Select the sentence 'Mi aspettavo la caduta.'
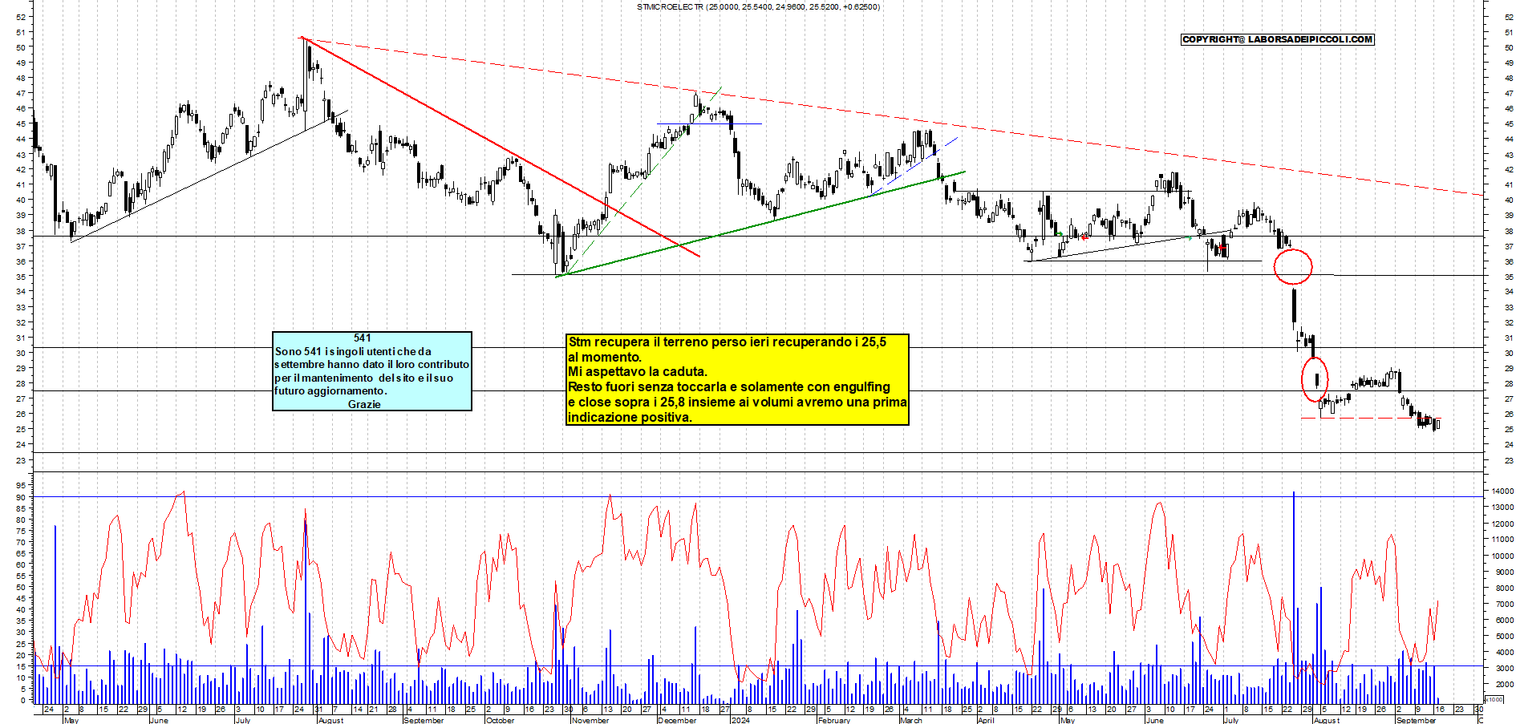This screenshot has height=724, width=1516. pyautogui.click(x=638, y=372)
